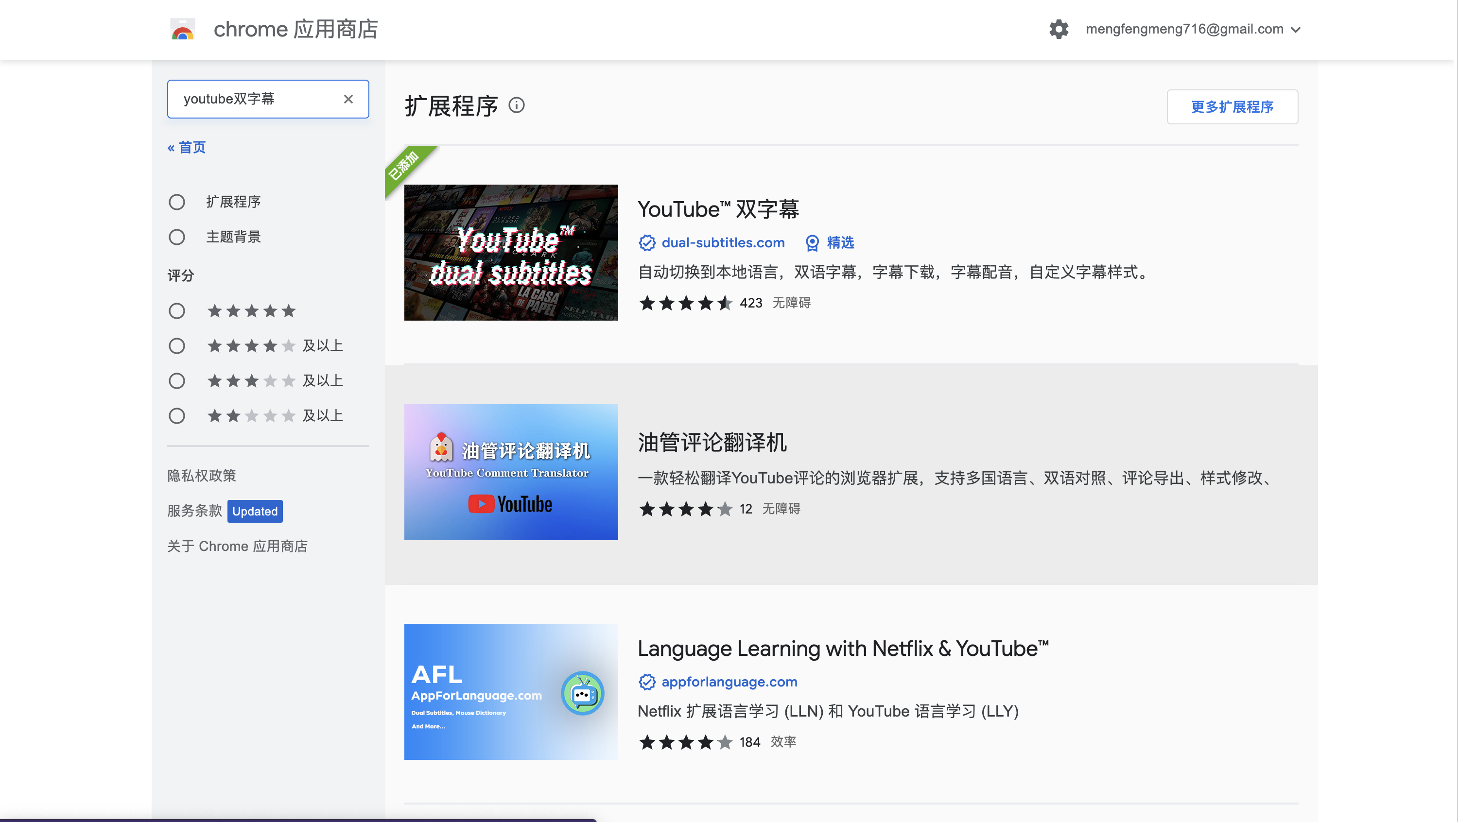This screenshot has width=1458, height=822.
Task: Open the settings gear icon
Action: [1059, 30]
